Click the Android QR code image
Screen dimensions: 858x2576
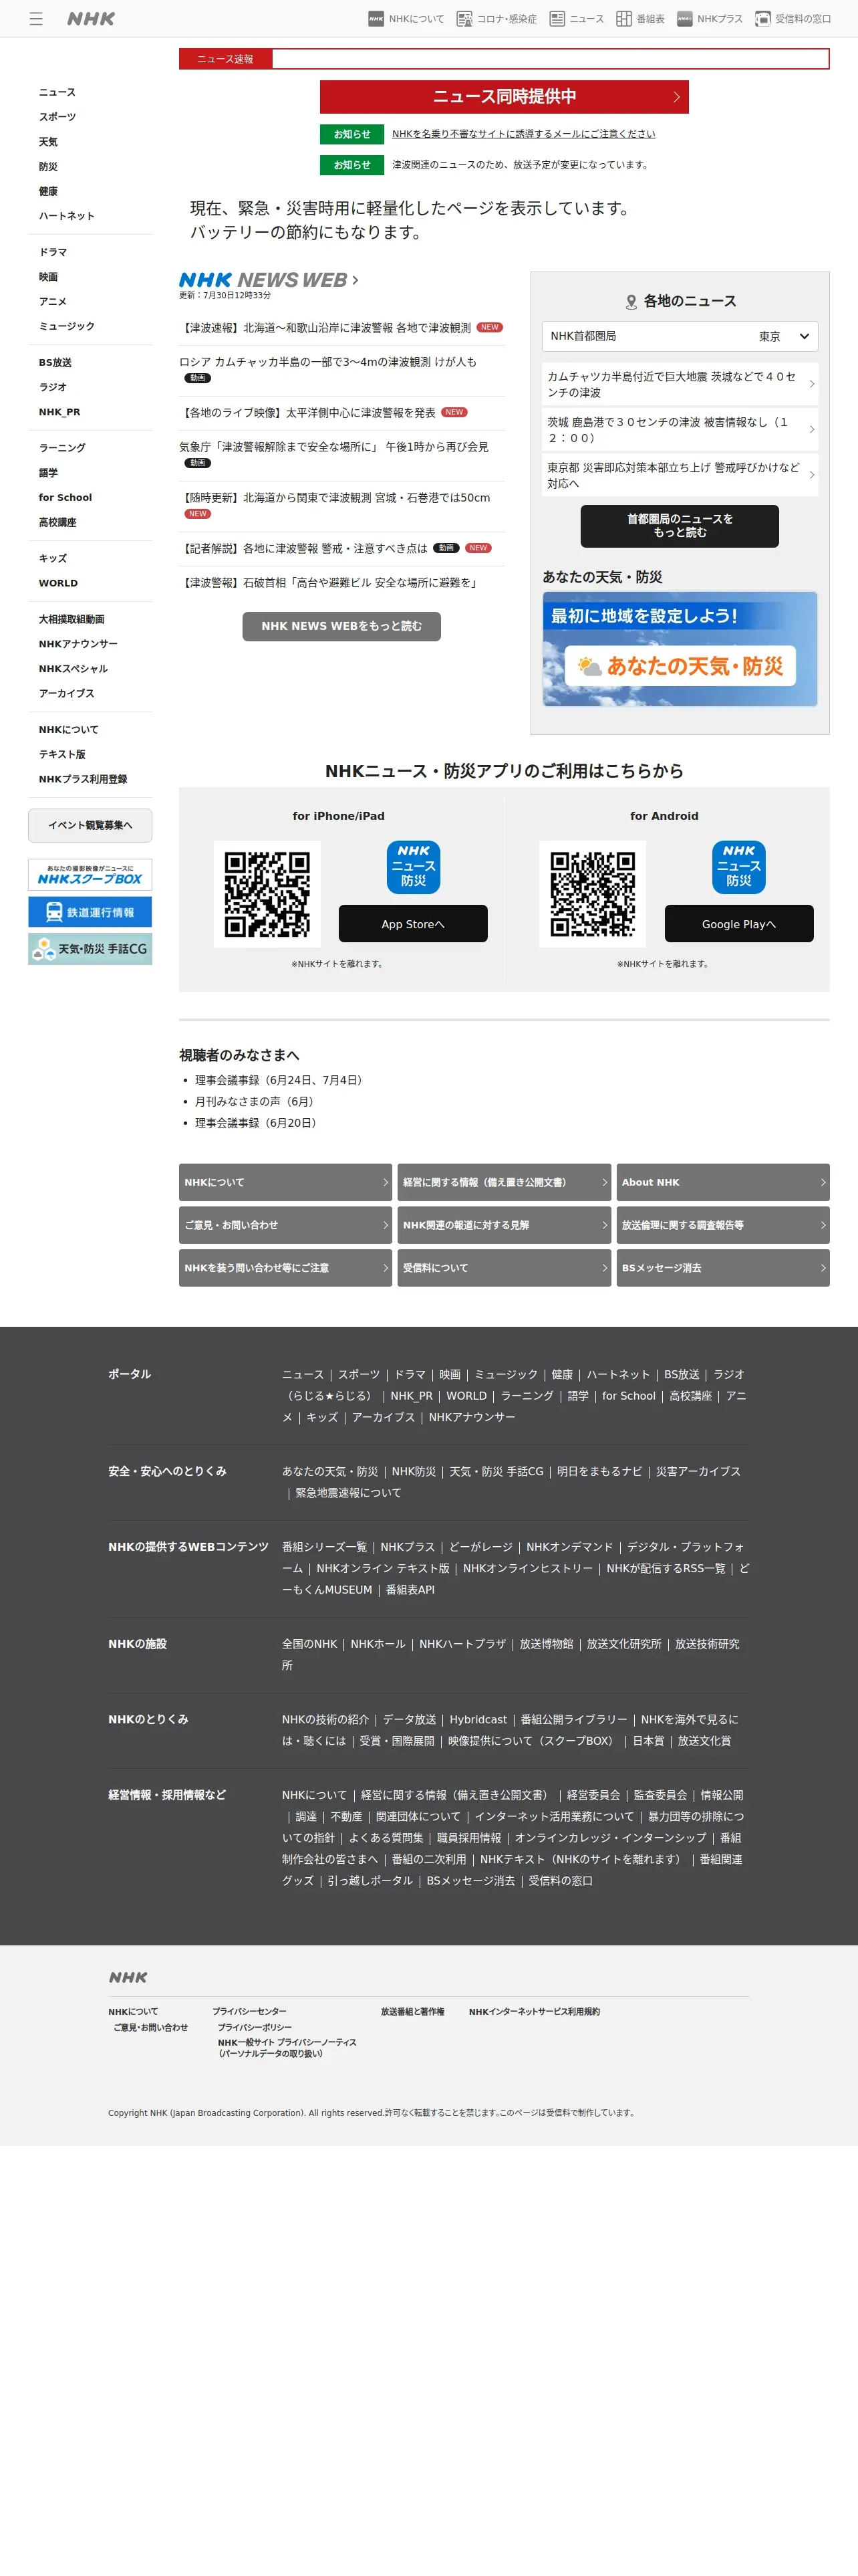(x=592, y=894)
